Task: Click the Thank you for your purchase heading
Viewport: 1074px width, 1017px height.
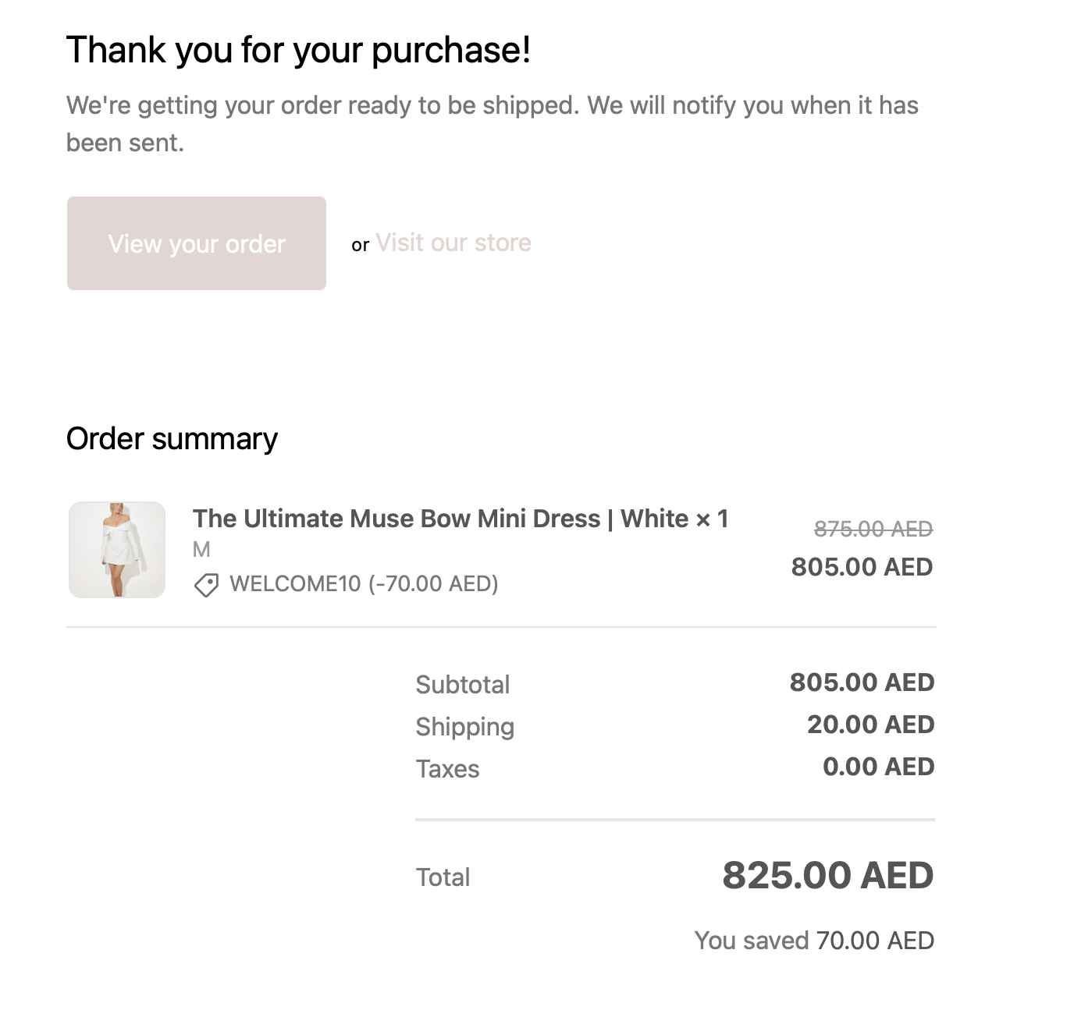Action: click(x=298, y=50)
